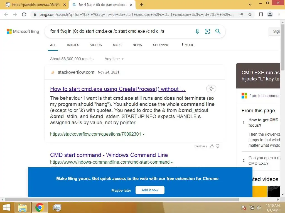Click the Feedback link

[200, 146]
